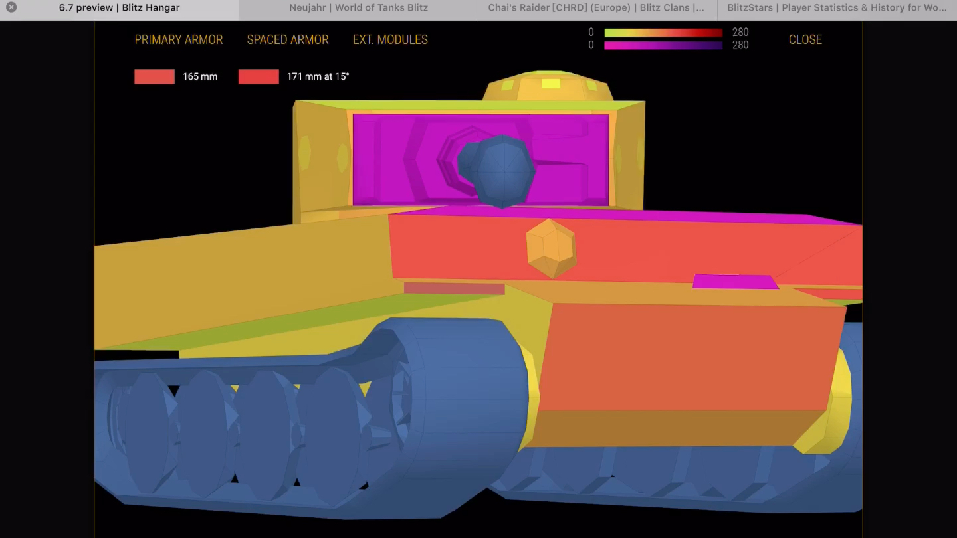957x538 pixels.
Task: Open the Neujahr World of Tanks Blitz tab
Action: [x=359, y=9]
